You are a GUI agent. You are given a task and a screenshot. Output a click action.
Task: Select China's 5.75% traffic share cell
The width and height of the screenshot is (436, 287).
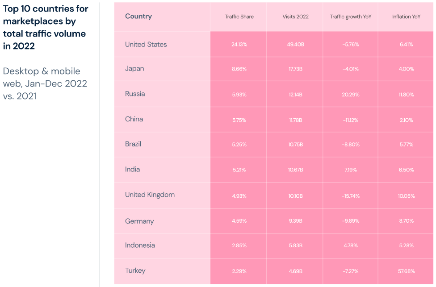pos(239,120)
